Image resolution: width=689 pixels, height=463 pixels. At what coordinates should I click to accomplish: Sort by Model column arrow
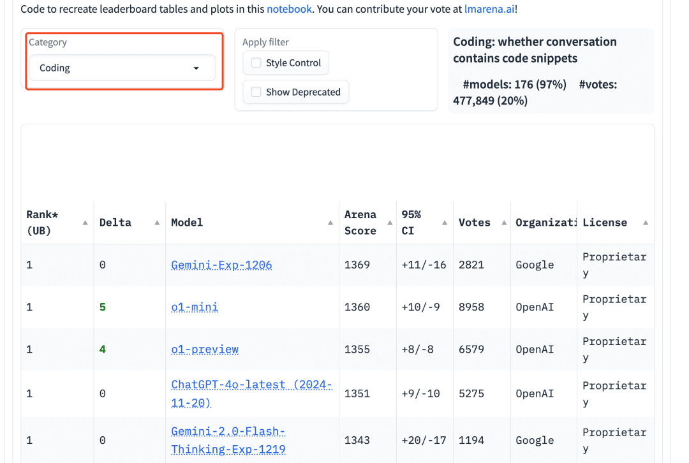(330, 223)
